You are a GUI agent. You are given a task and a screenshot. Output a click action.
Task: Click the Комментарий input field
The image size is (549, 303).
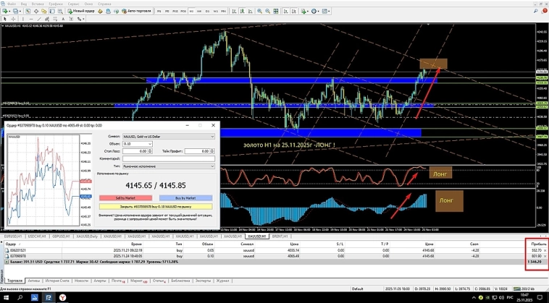(168, 158)
